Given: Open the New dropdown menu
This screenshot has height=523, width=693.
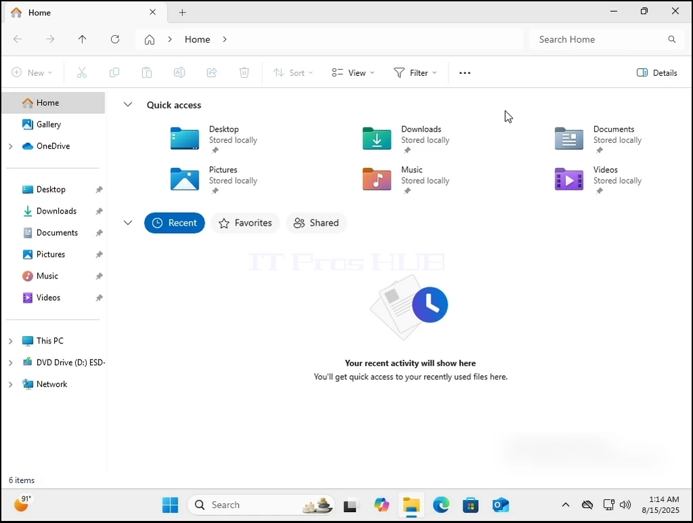Looking at the screenshot, I should click(32, 73).
